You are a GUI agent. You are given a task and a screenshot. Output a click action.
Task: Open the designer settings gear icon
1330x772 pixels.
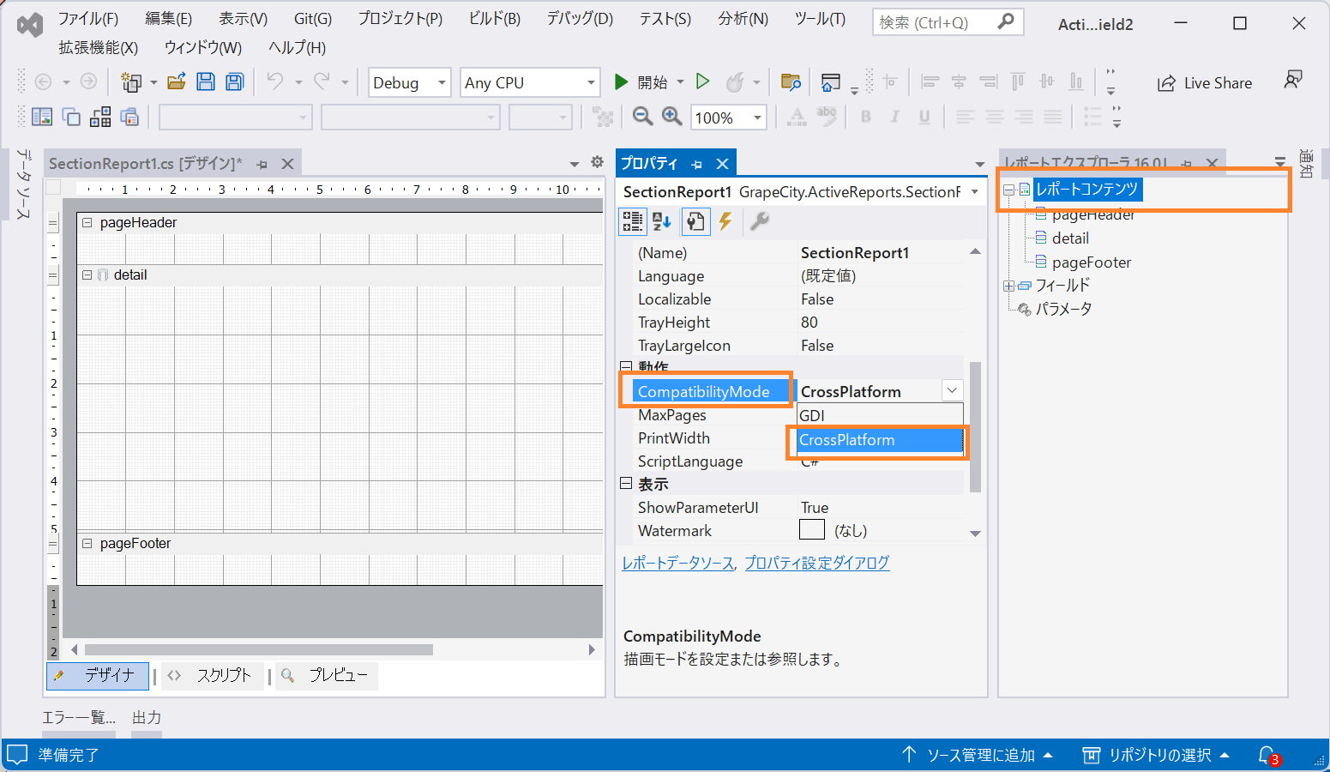click(598, 162)
